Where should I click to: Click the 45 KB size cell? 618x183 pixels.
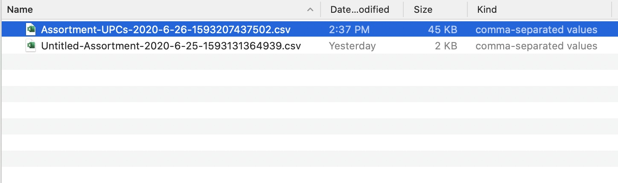click(x=443, y=30)
